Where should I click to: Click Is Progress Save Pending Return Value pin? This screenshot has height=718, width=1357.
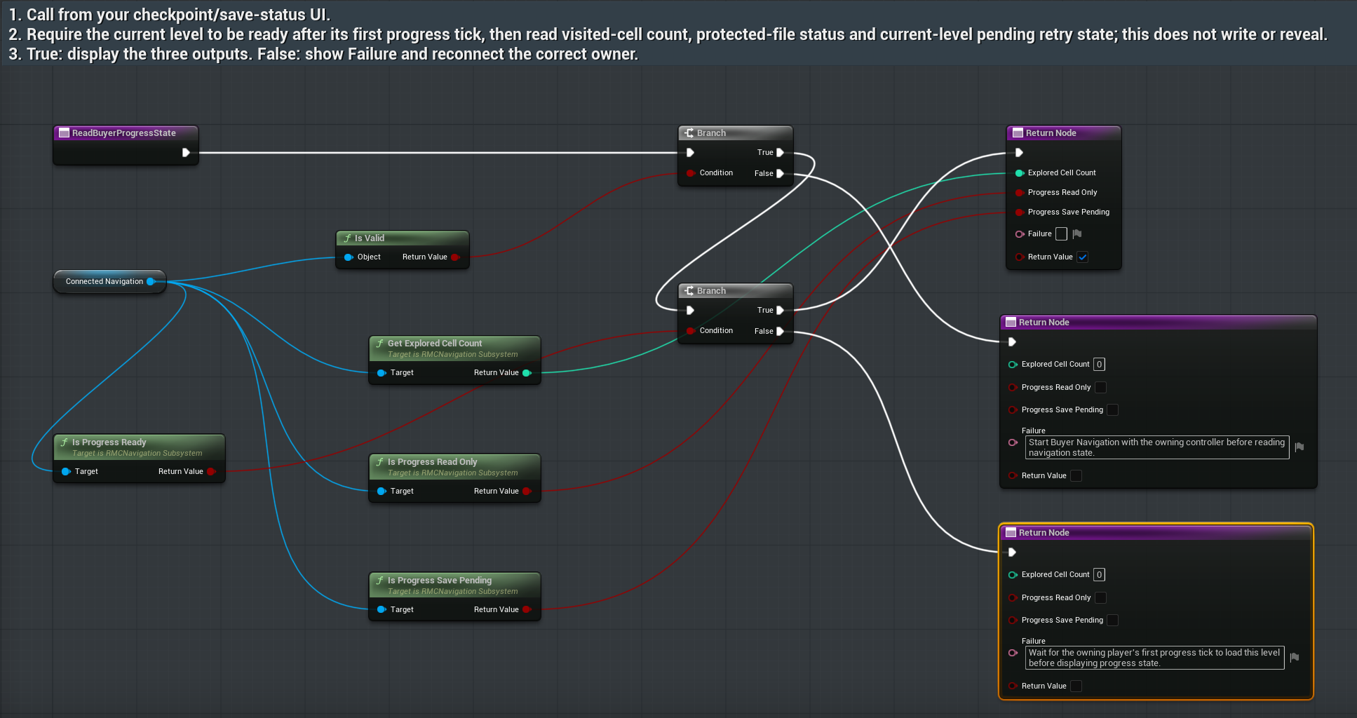[x=527, y=610]
